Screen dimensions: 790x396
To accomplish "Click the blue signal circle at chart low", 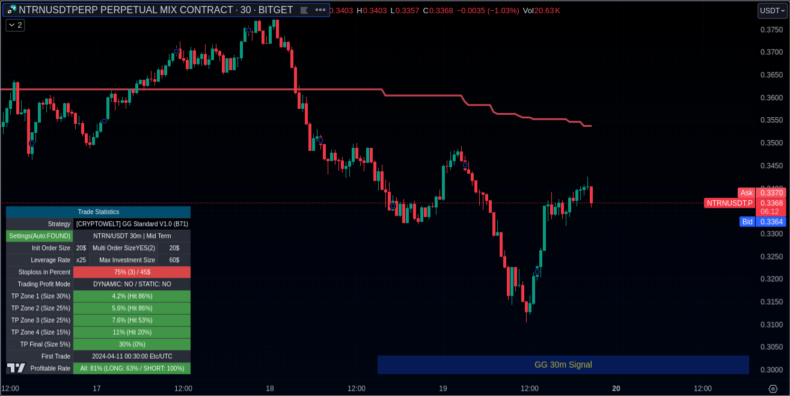I will 537,272.
